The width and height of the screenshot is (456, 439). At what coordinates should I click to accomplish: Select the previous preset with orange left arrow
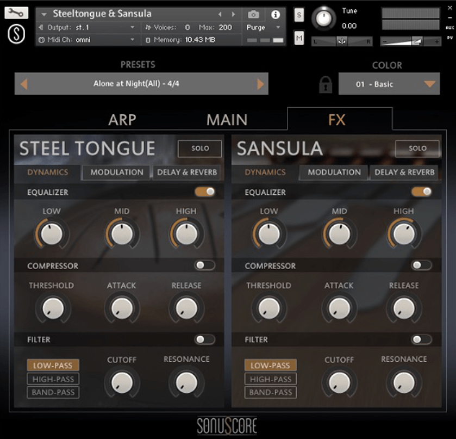click(24, 84)
